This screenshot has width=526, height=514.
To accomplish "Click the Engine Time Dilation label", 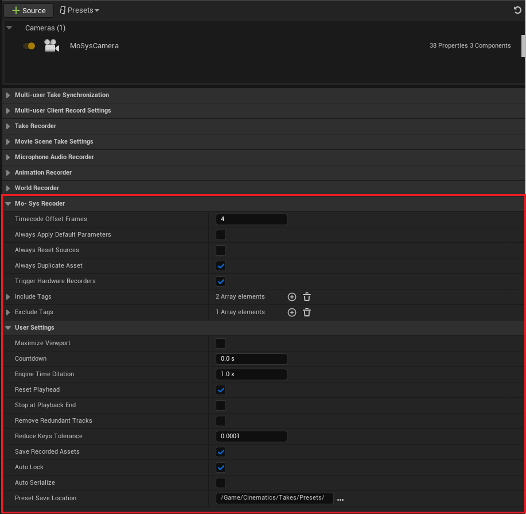I will click(44, 374).
